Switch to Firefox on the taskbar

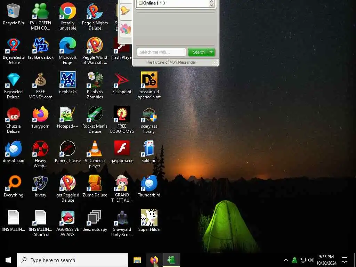click(154, 260)
